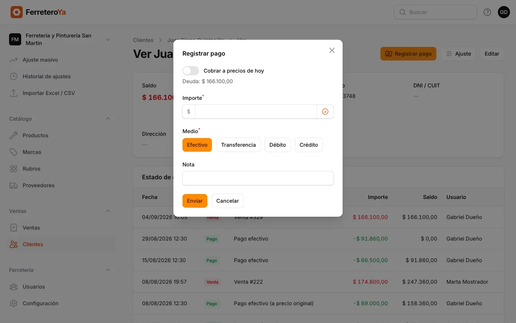Click the Buscar search box

pos(436,12)
